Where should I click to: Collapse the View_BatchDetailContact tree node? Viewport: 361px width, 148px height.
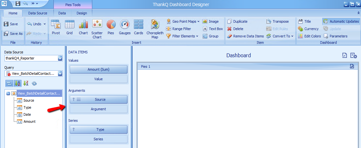pyautogui.click(x=8, y=94)
